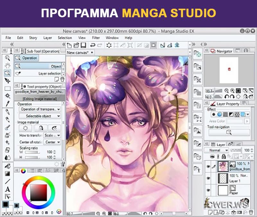257x217 pixels.
Task: Select the Move layer tool
Action: click(x=7, y=81)
